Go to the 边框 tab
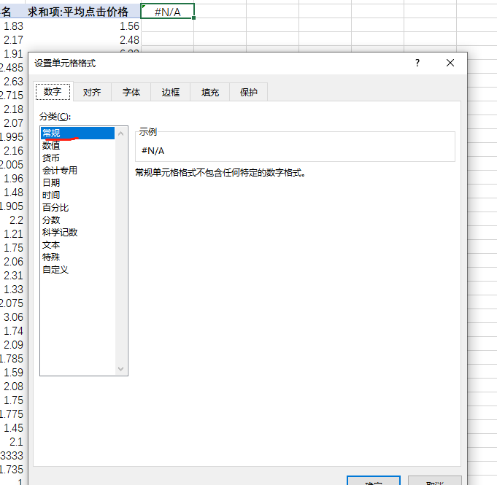The image size is (497, 485). [x=171, y=93]
